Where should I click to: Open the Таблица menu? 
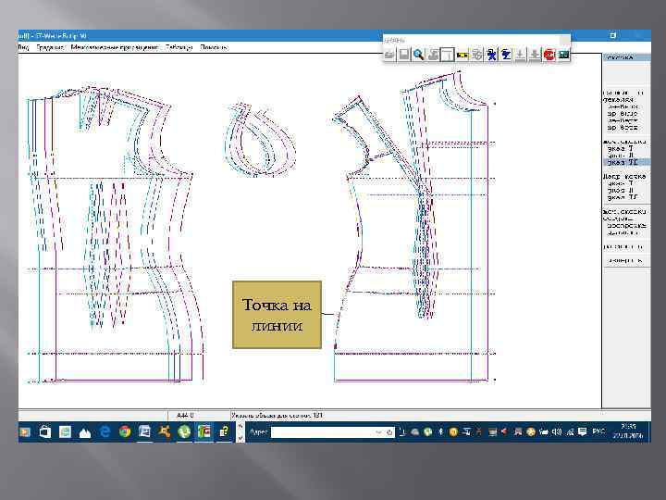point(179,47)
